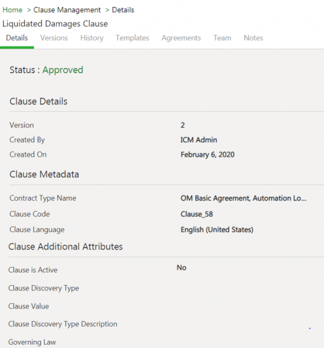
Task: Click the Clause Language label
Action: tap(37, 229)
